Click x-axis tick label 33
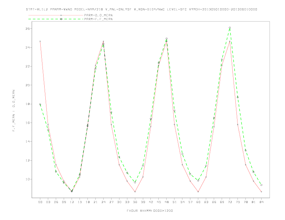 127,202
